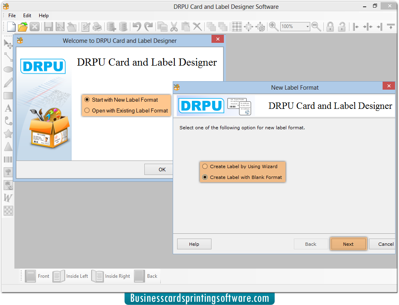This screenshot has width=399, height=305.
Task: Click the Open folder toolbar icon
Action: 23,26
